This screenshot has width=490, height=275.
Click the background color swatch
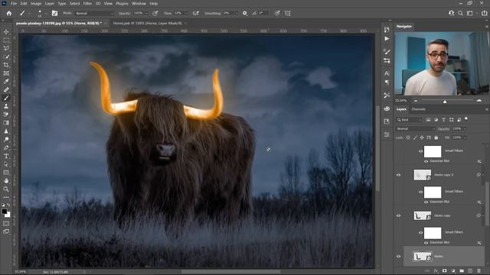click(x=8, y=215)
